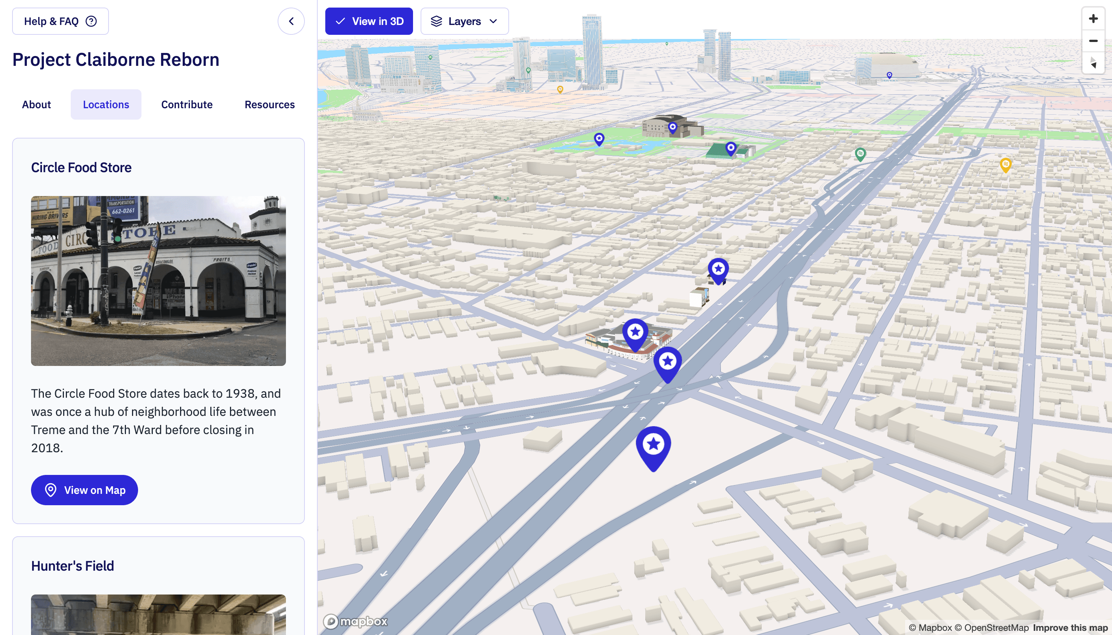
Task: Select the yellow pin east of the highway
Action: click(1006, 165)
